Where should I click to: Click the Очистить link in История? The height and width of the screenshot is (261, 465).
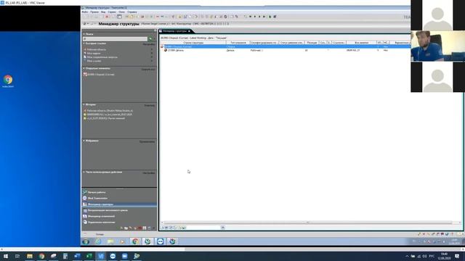[150, 105]
